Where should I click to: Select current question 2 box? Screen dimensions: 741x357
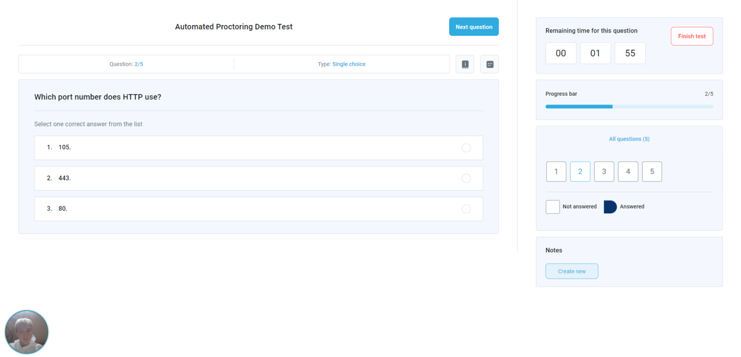click(x=580, y=172)
